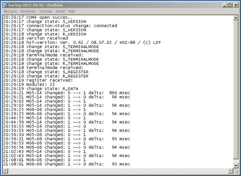Click the vertical scrollbar up arrow
This screenshot has width=241, height=176.
tap(235, 18)
